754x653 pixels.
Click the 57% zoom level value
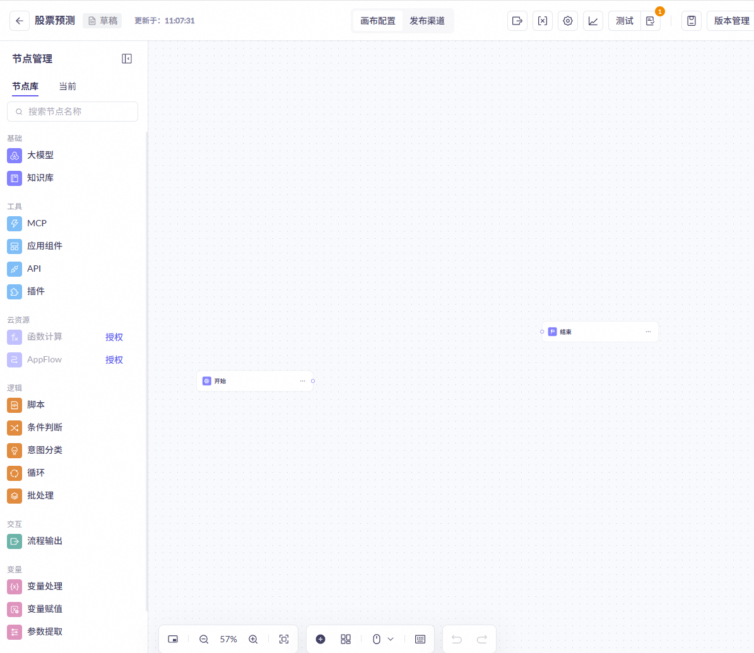pyautogui.click(x=228, y=639)
